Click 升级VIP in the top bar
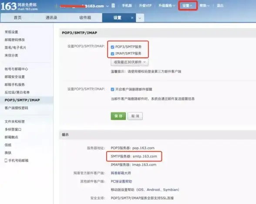Screen dimensions: 256x204 coord(145,6)
